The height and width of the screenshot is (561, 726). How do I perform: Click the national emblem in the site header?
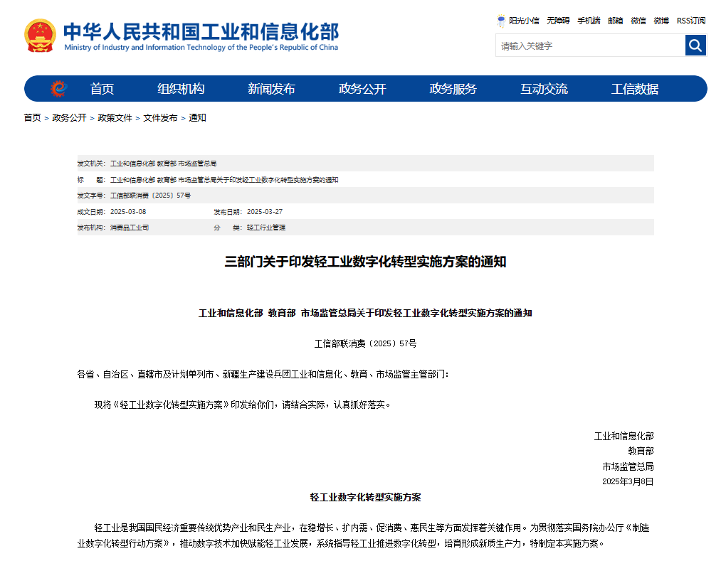(x=39, y=33)
